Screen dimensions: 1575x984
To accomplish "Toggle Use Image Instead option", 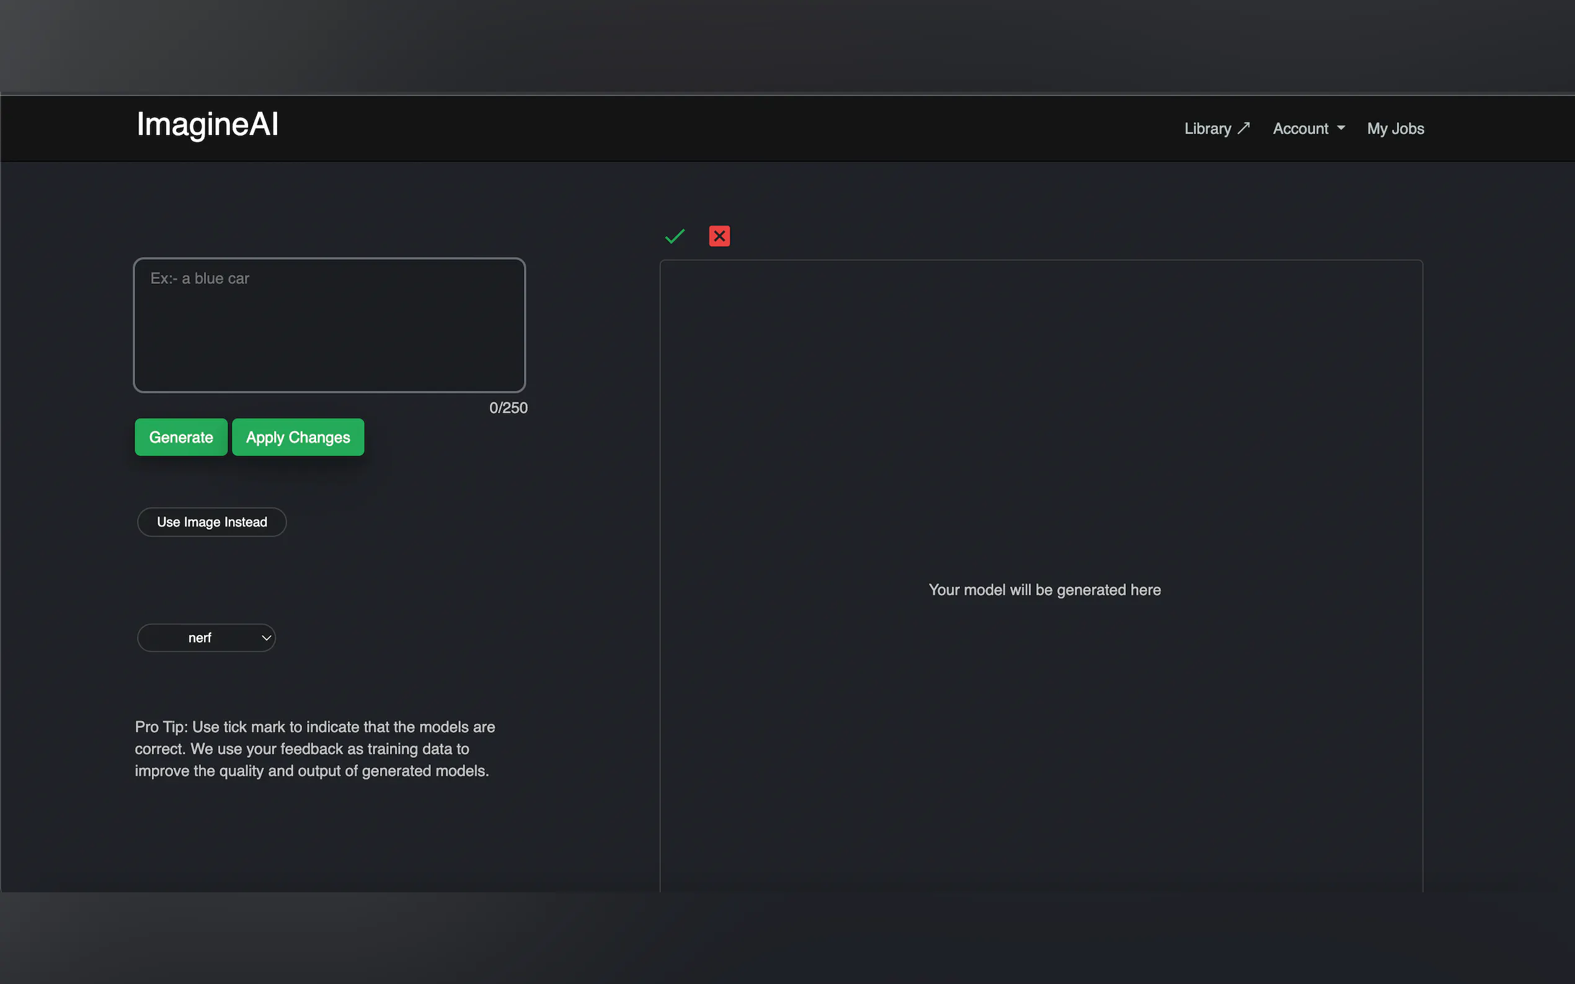I will (211, 522).
